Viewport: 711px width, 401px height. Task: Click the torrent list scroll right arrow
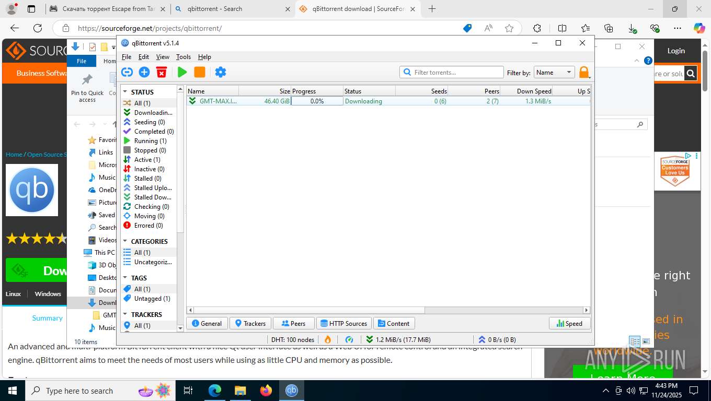pos(587,310)
